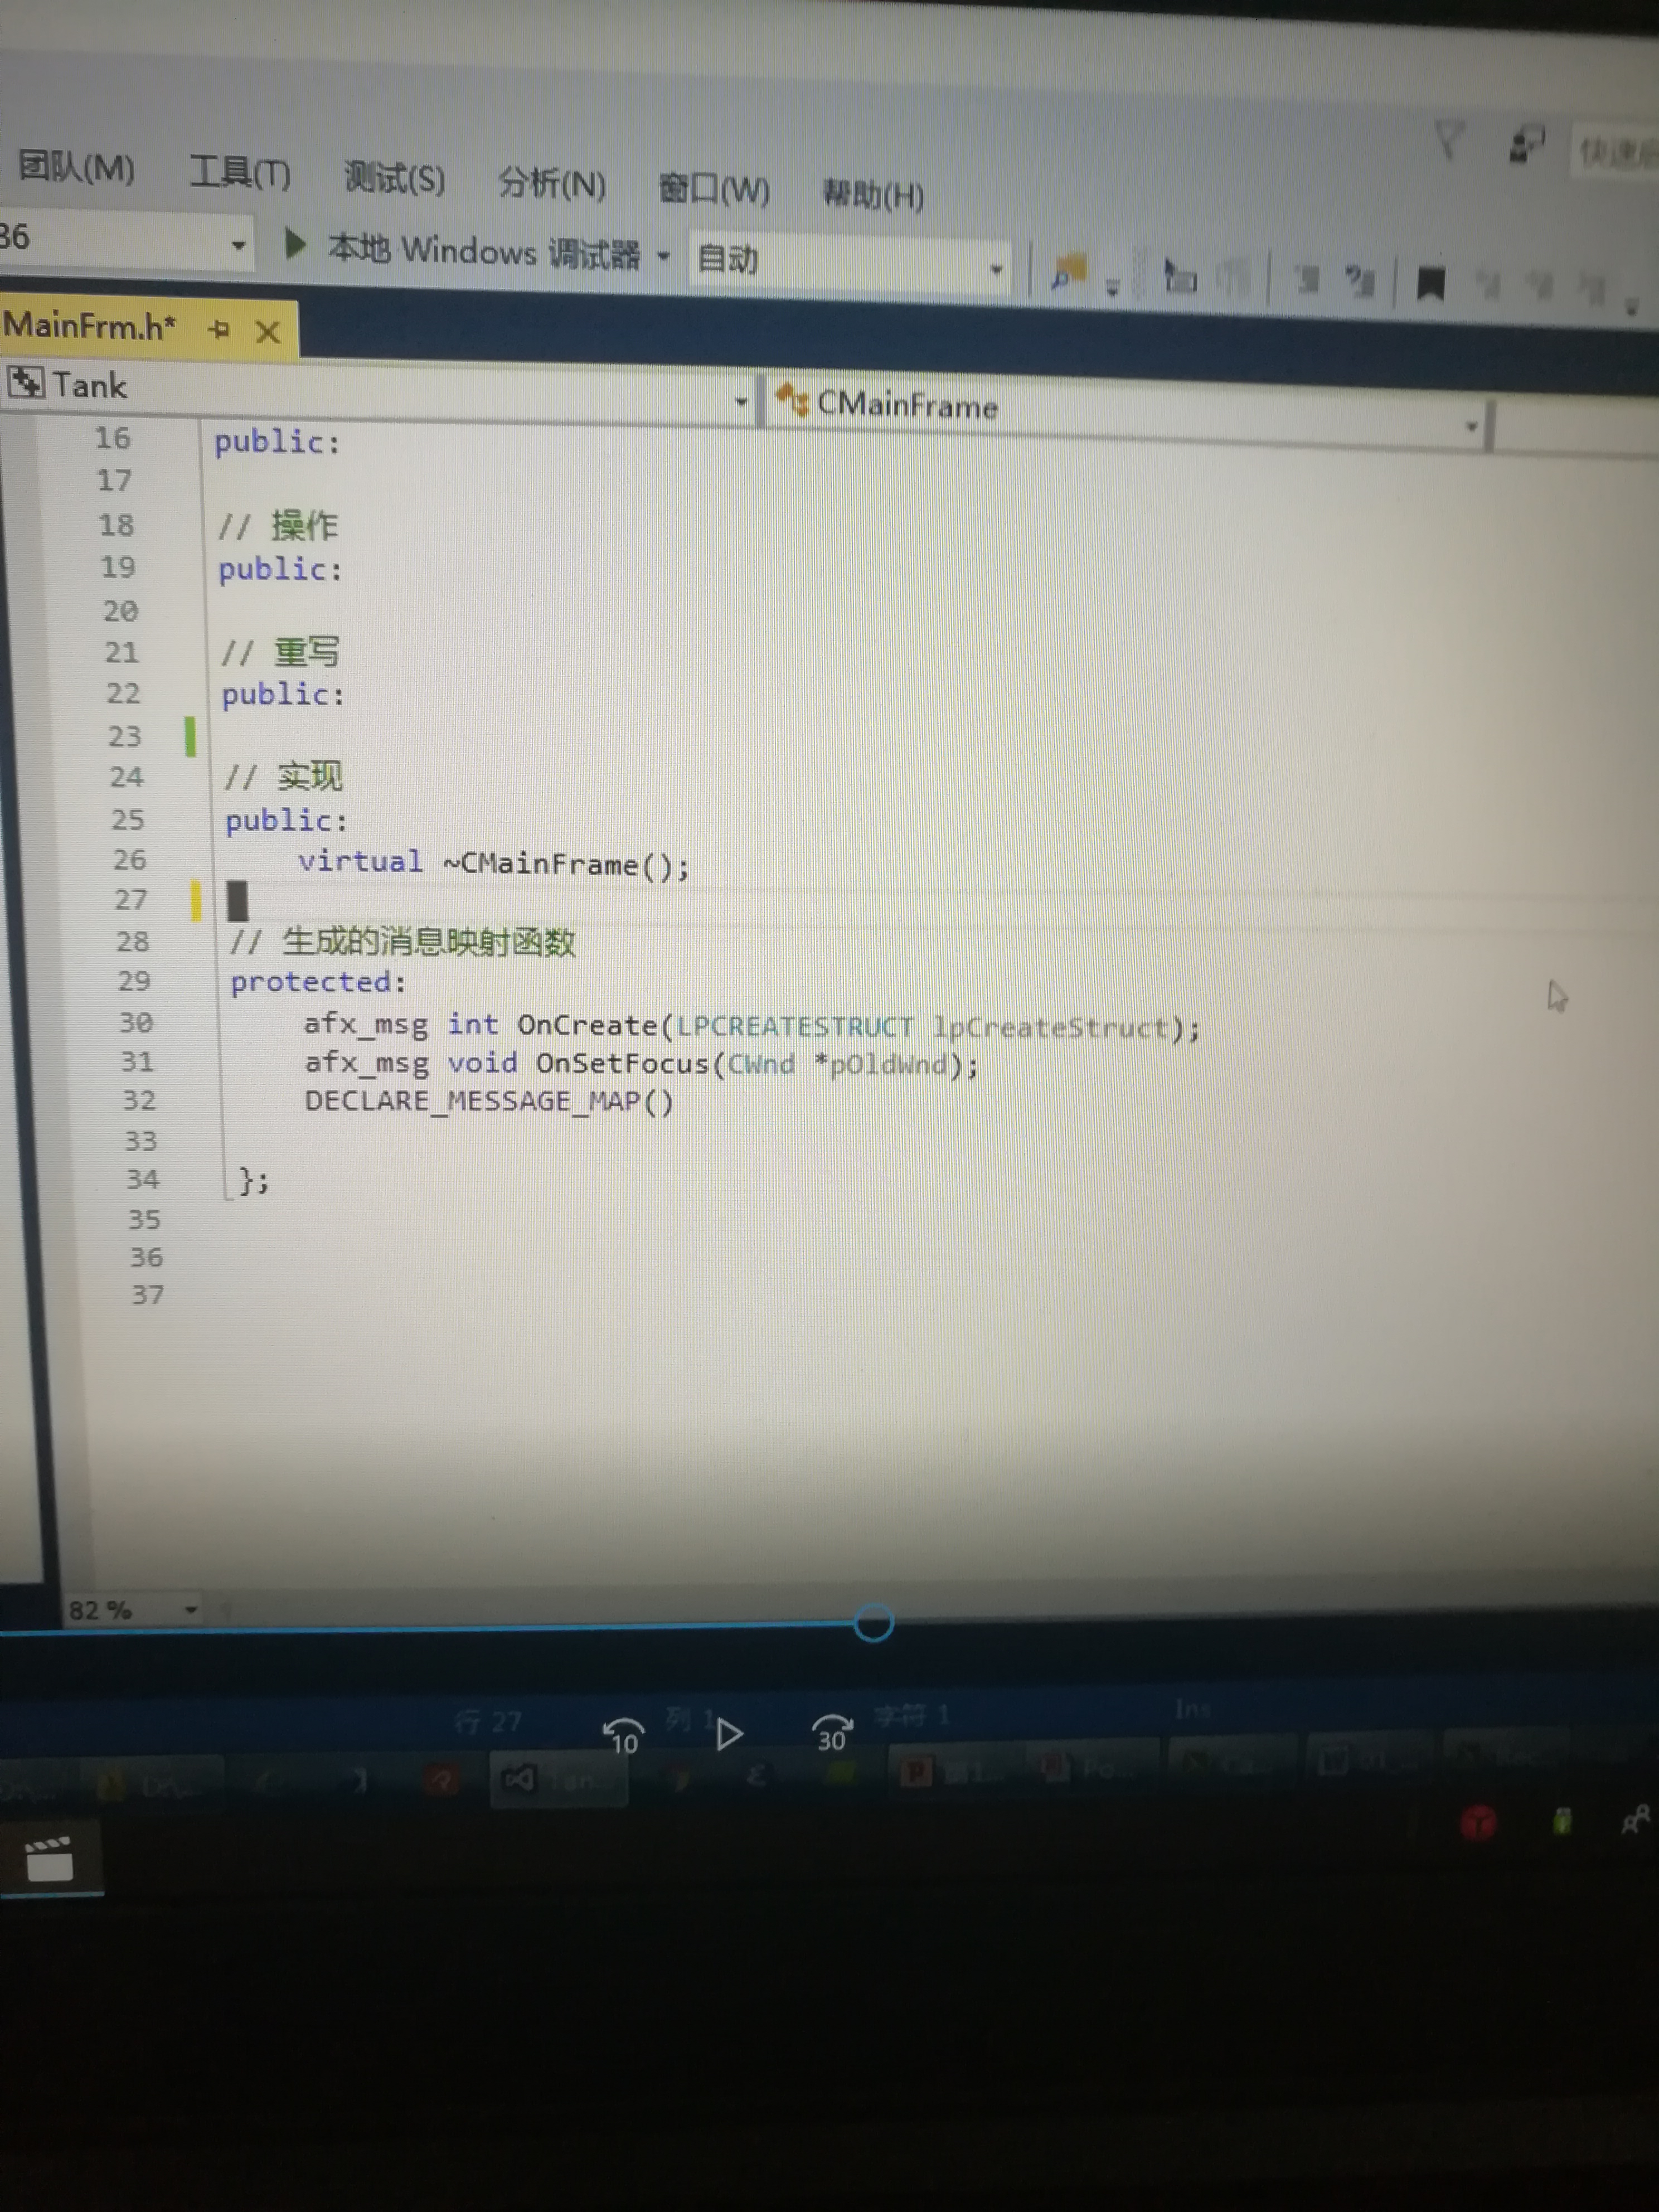The height and width of the screenshot is (2212, 1659).
Task: Open the CMainFrame class dropdown
Action: tap(1471, 426)
